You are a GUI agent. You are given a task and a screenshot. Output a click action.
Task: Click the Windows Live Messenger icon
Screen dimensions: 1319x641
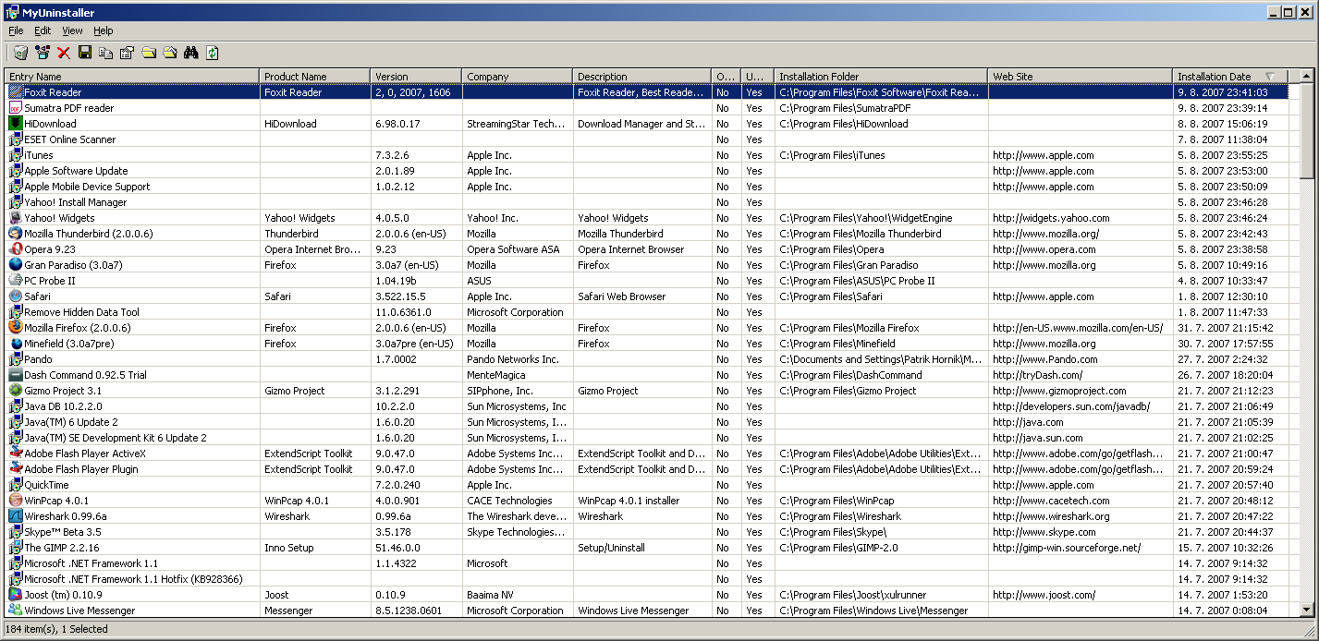tap(16, 611)
